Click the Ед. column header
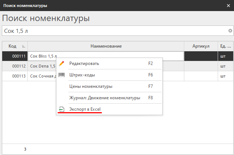Image resolution: width=234 pixels, height=155 pixels. pyautogui.click(x=225, y=46)
